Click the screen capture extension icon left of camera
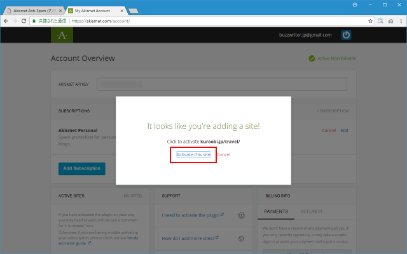 coord(380,21)
